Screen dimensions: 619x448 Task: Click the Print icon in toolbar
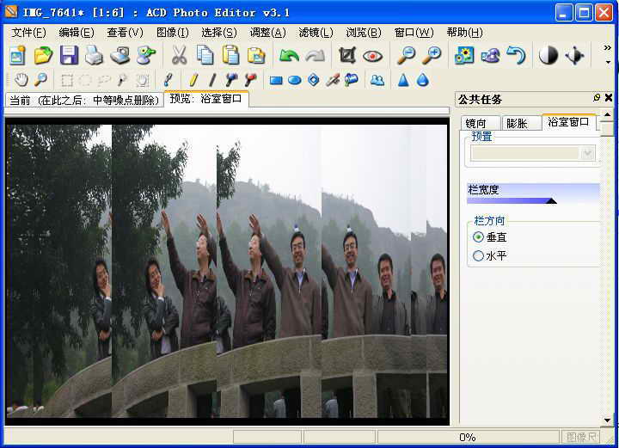tap(95, 56)
